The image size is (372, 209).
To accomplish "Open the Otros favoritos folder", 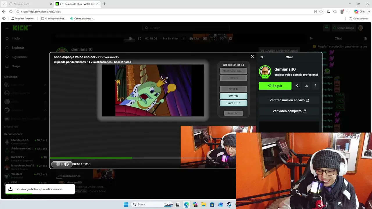I will [359, 19].
